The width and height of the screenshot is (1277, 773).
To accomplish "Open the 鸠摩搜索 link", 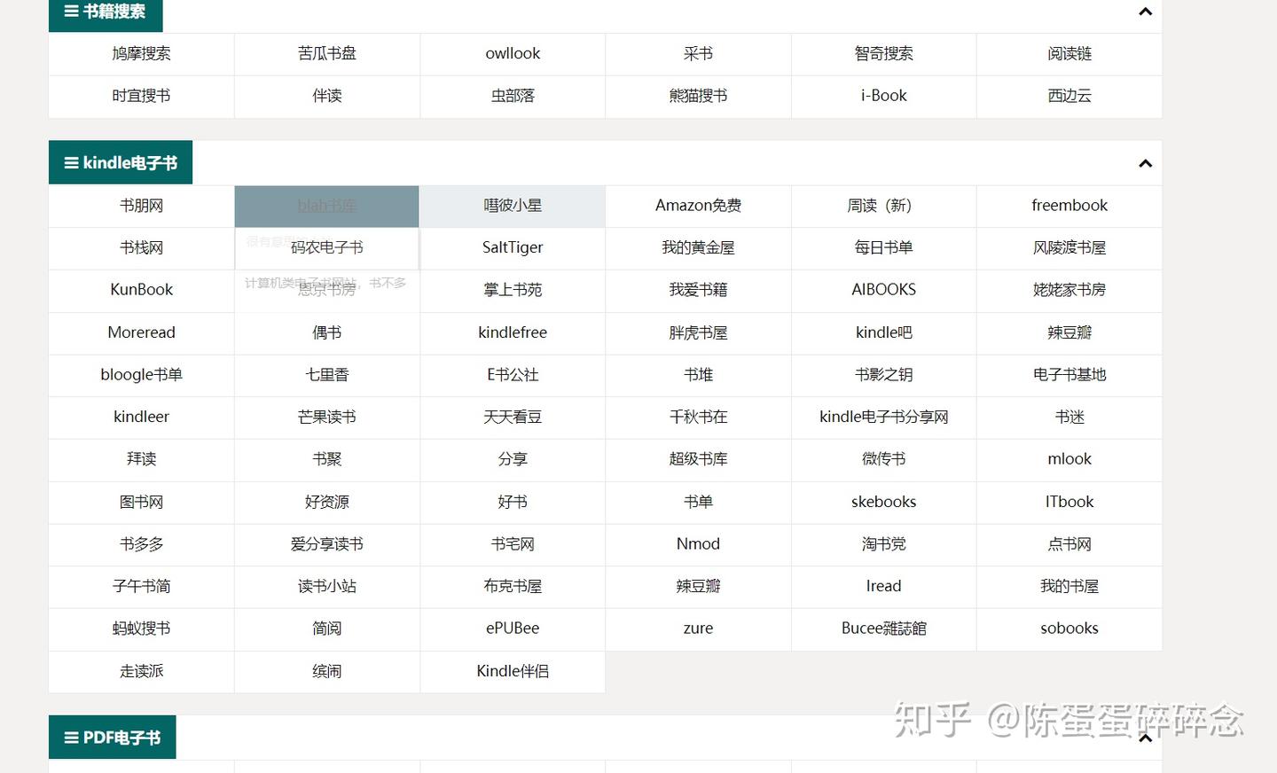I will [141, 53].
